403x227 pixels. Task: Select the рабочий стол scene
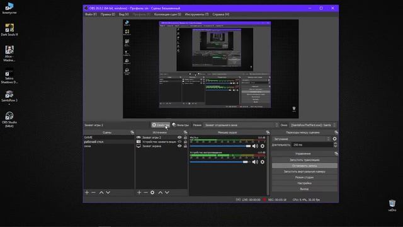click(108, 142)
